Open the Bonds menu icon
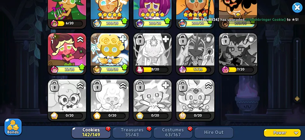This screenshot has height=140, width=305. coord(13,127)
